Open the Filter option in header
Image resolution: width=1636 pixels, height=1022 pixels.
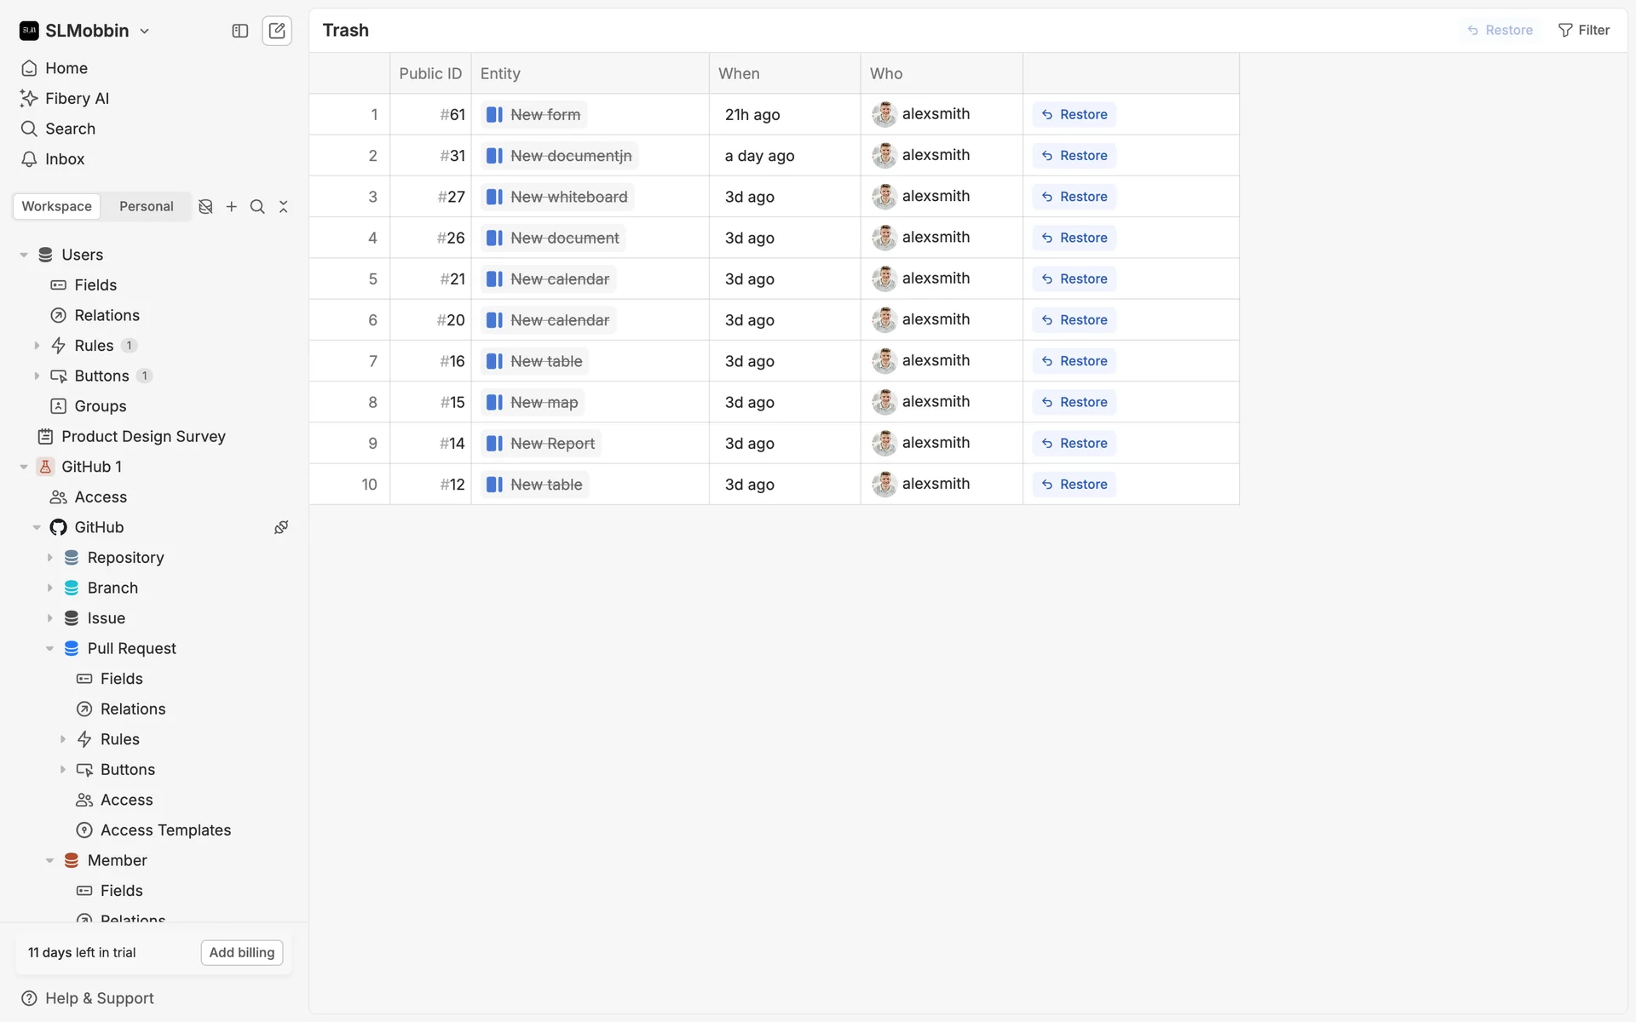click(1584, 31)
